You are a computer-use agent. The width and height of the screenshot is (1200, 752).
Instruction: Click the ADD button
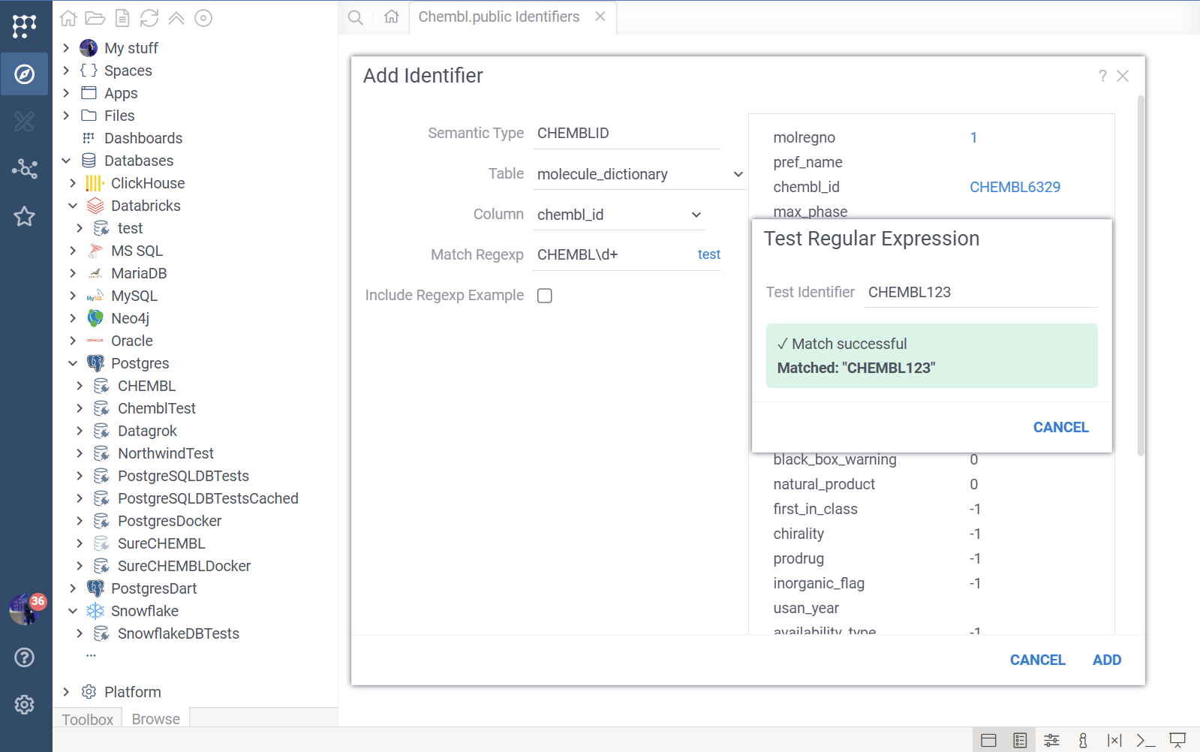1107,660
